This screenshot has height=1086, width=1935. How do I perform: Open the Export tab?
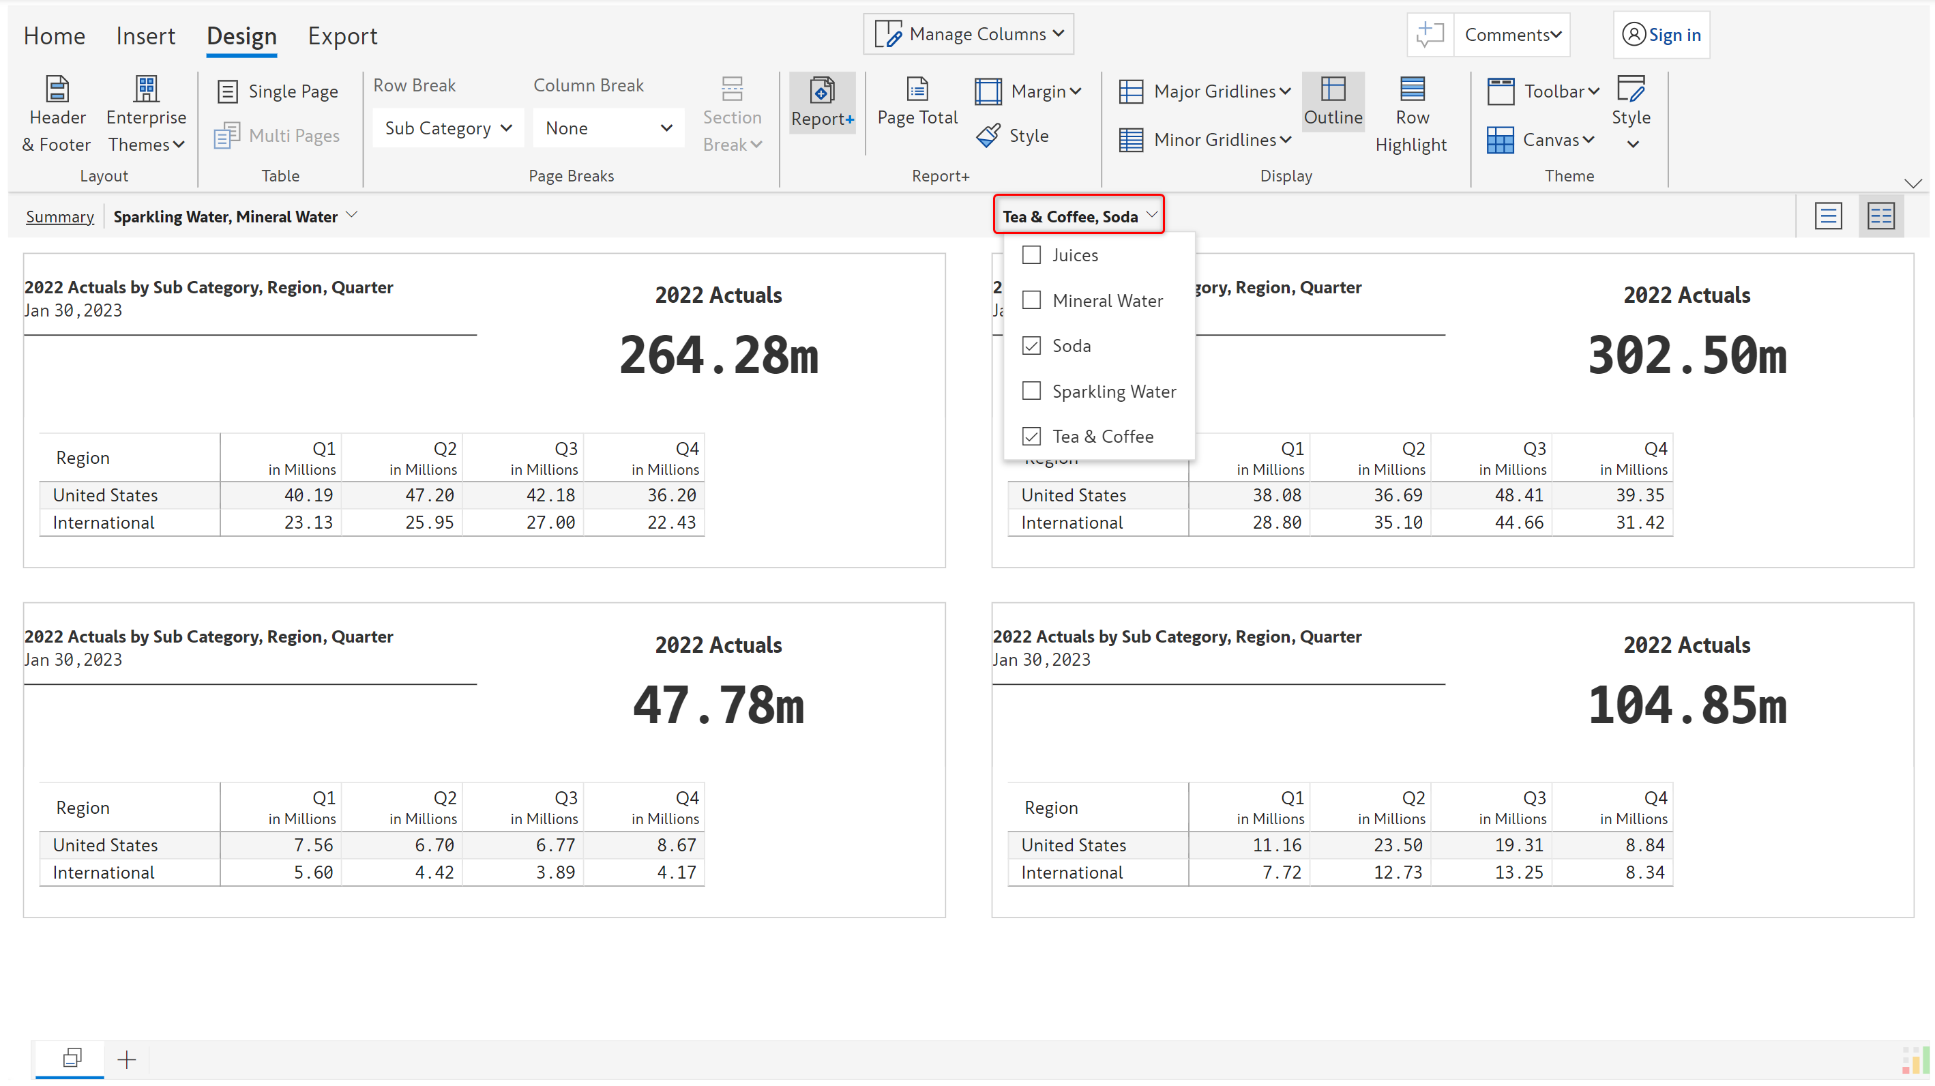[342, 36]
